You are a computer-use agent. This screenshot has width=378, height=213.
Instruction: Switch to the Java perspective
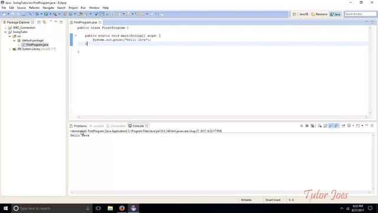point(335,14)
